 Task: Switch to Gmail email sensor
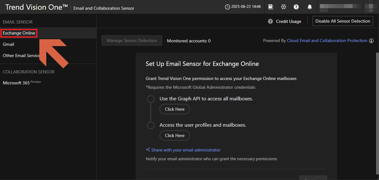[x=8, y=45]
